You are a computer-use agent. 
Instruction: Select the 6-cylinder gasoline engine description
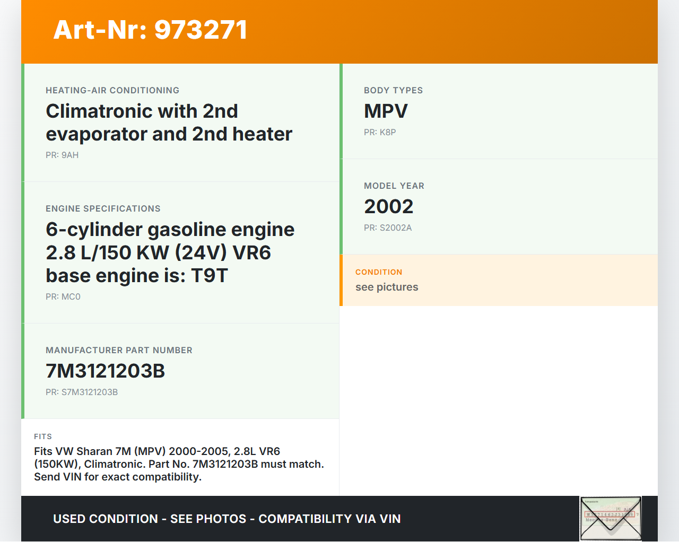point(170,252)
